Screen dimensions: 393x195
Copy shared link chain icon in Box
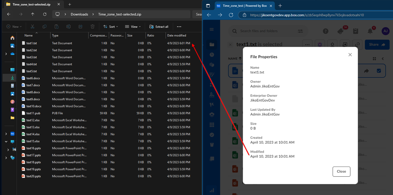(358, 45)
